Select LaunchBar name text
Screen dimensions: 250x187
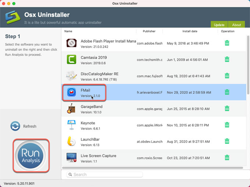[90, 139]
